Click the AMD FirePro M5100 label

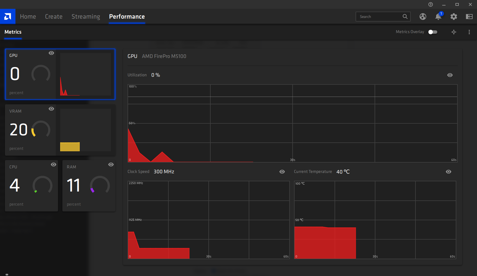click(164, 56)
